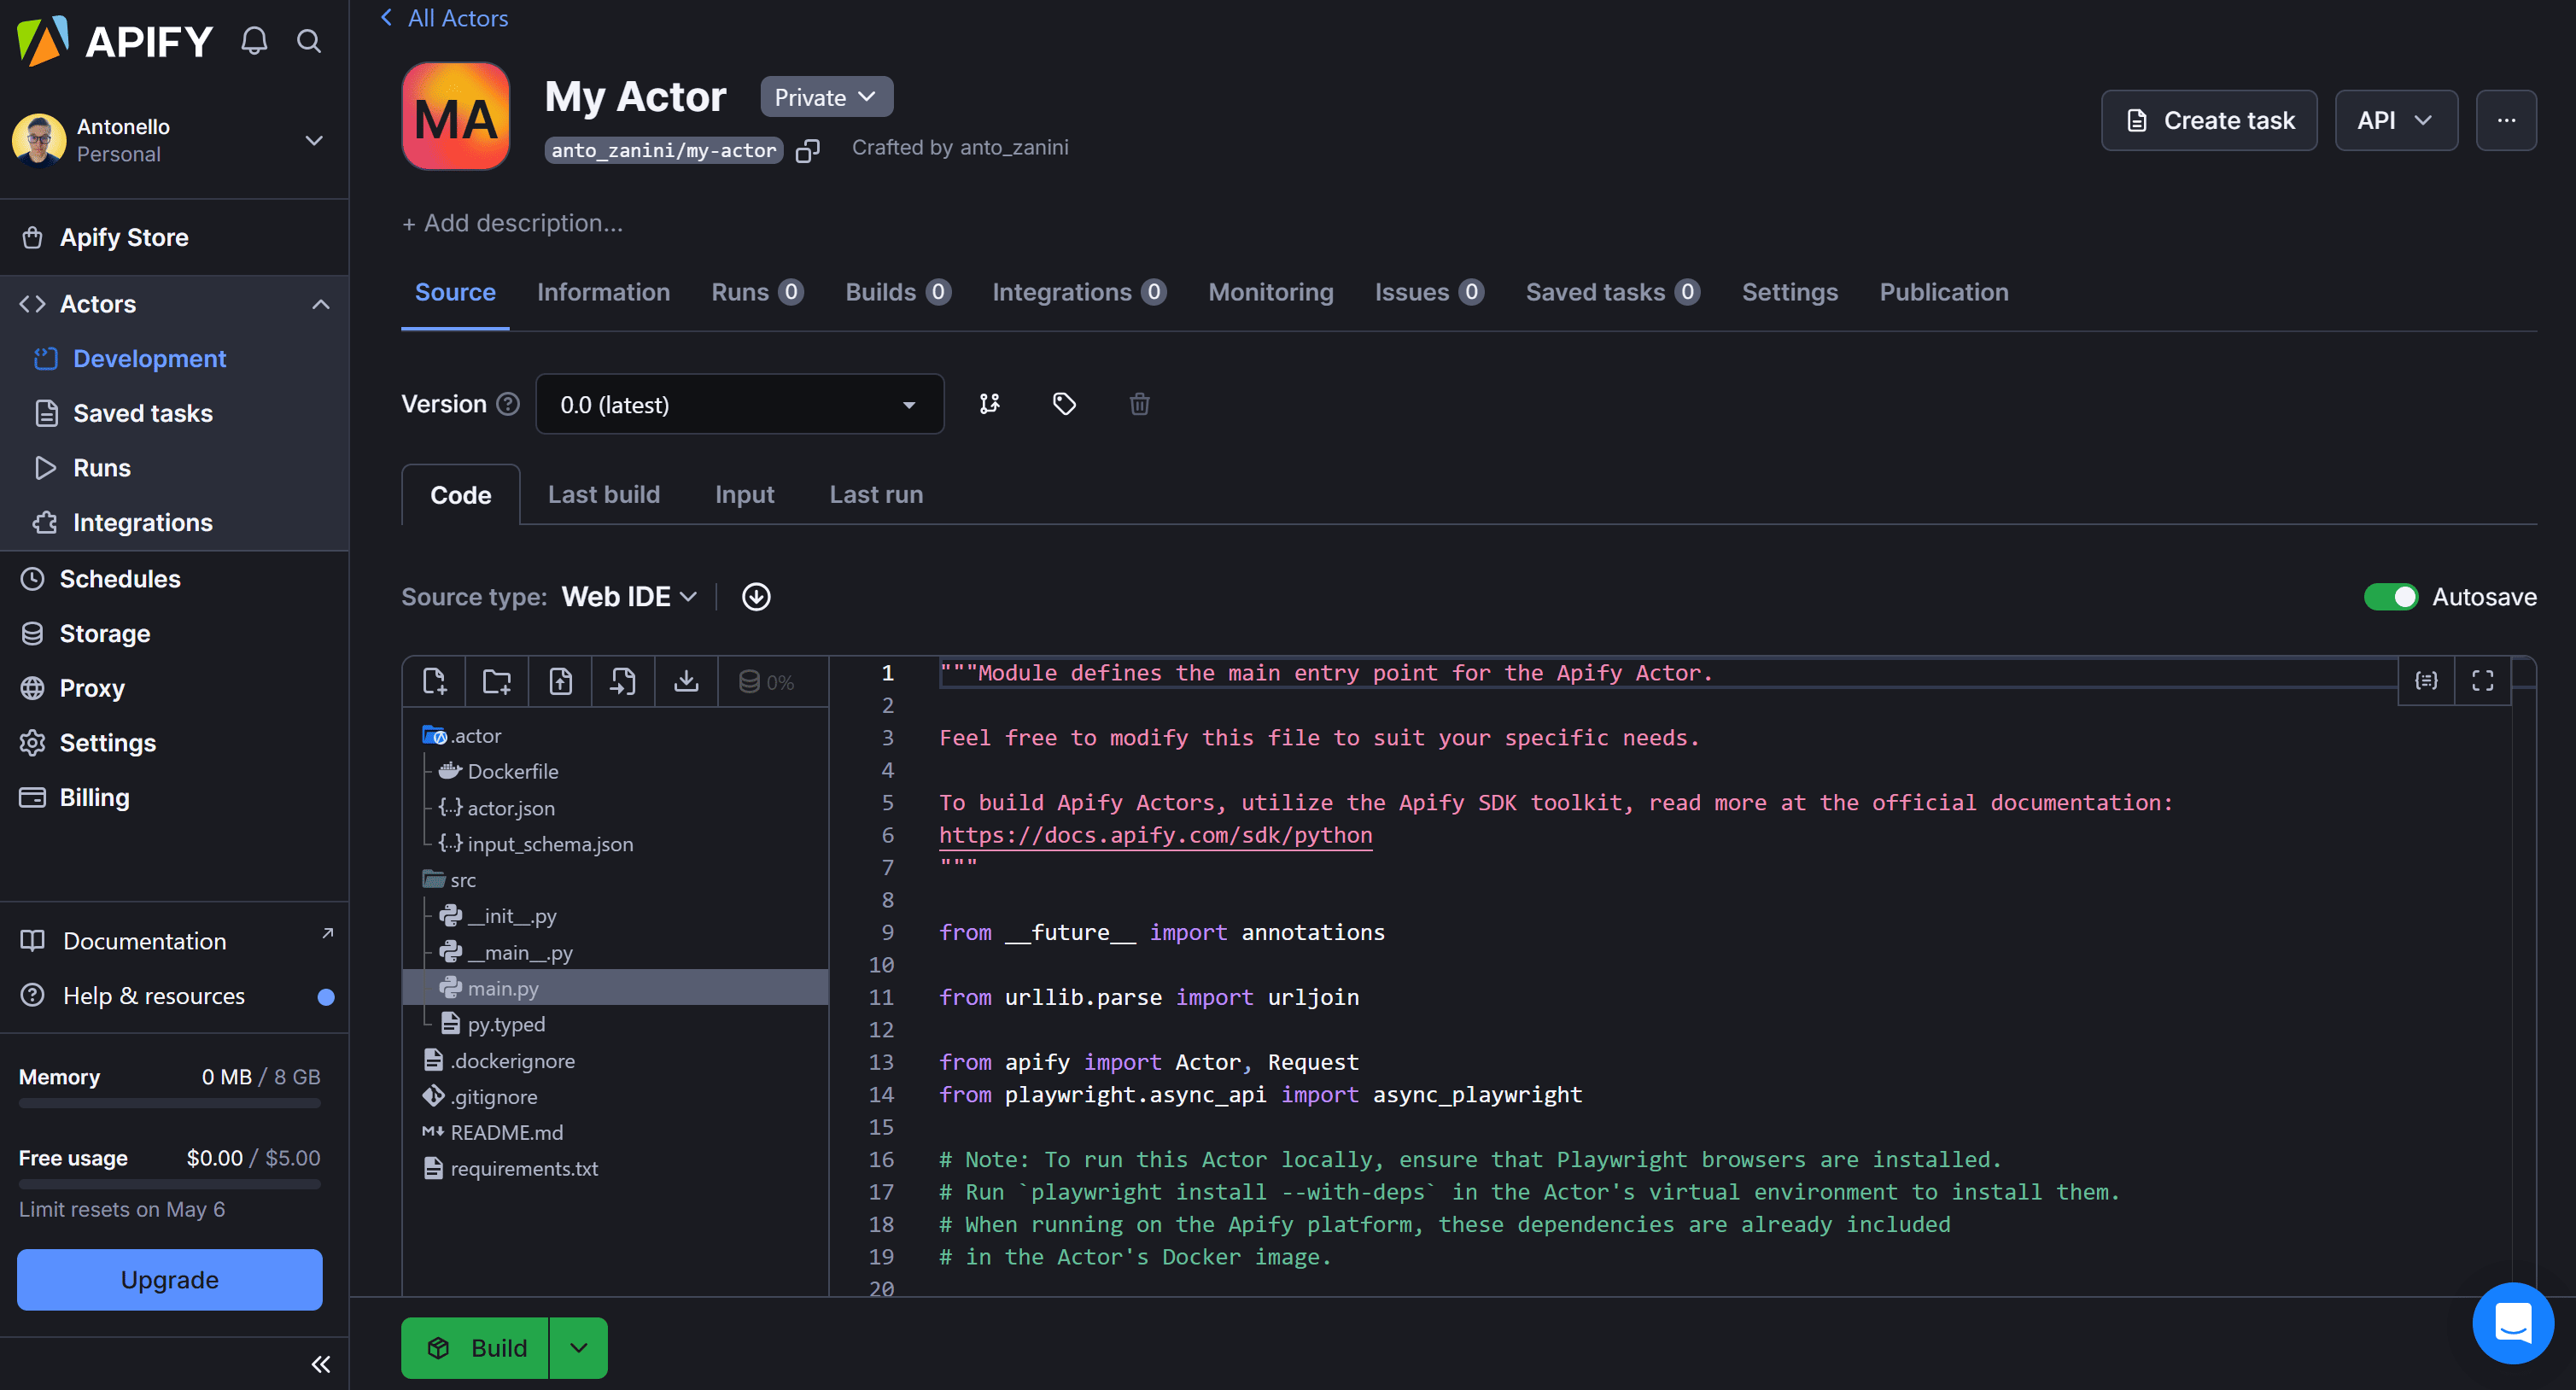Open the Version selector showing 0.0 (latest)
Image resolution: width=2576 pixels, height=1390 pixels.
click(739, 404)
